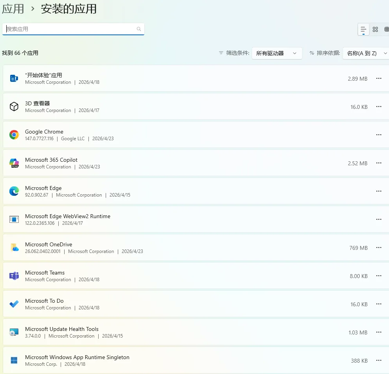Select Microsoft Windows App Runtime Singleton name

coord(77,358)
